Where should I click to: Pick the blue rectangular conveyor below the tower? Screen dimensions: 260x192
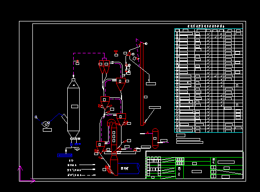pyautogui.click(x=65, y=156)
